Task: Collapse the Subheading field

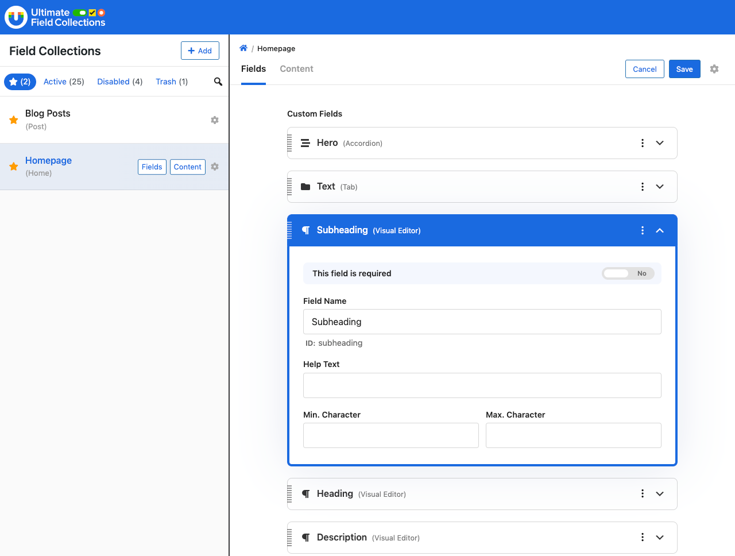Action: [x=660, y=230]
